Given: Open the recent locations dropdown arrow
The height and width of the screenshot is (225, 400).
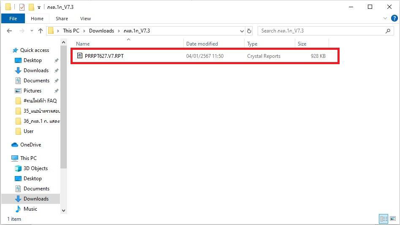Looking at the screenshot, I should pyautogui.click(x=31, y=31).
